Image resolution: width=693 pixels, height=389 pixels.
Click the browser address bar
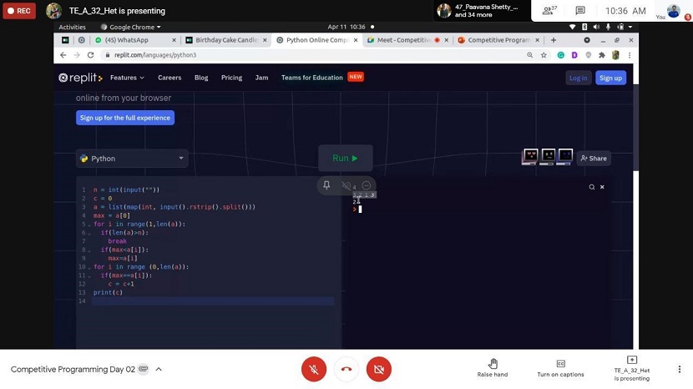317,55
